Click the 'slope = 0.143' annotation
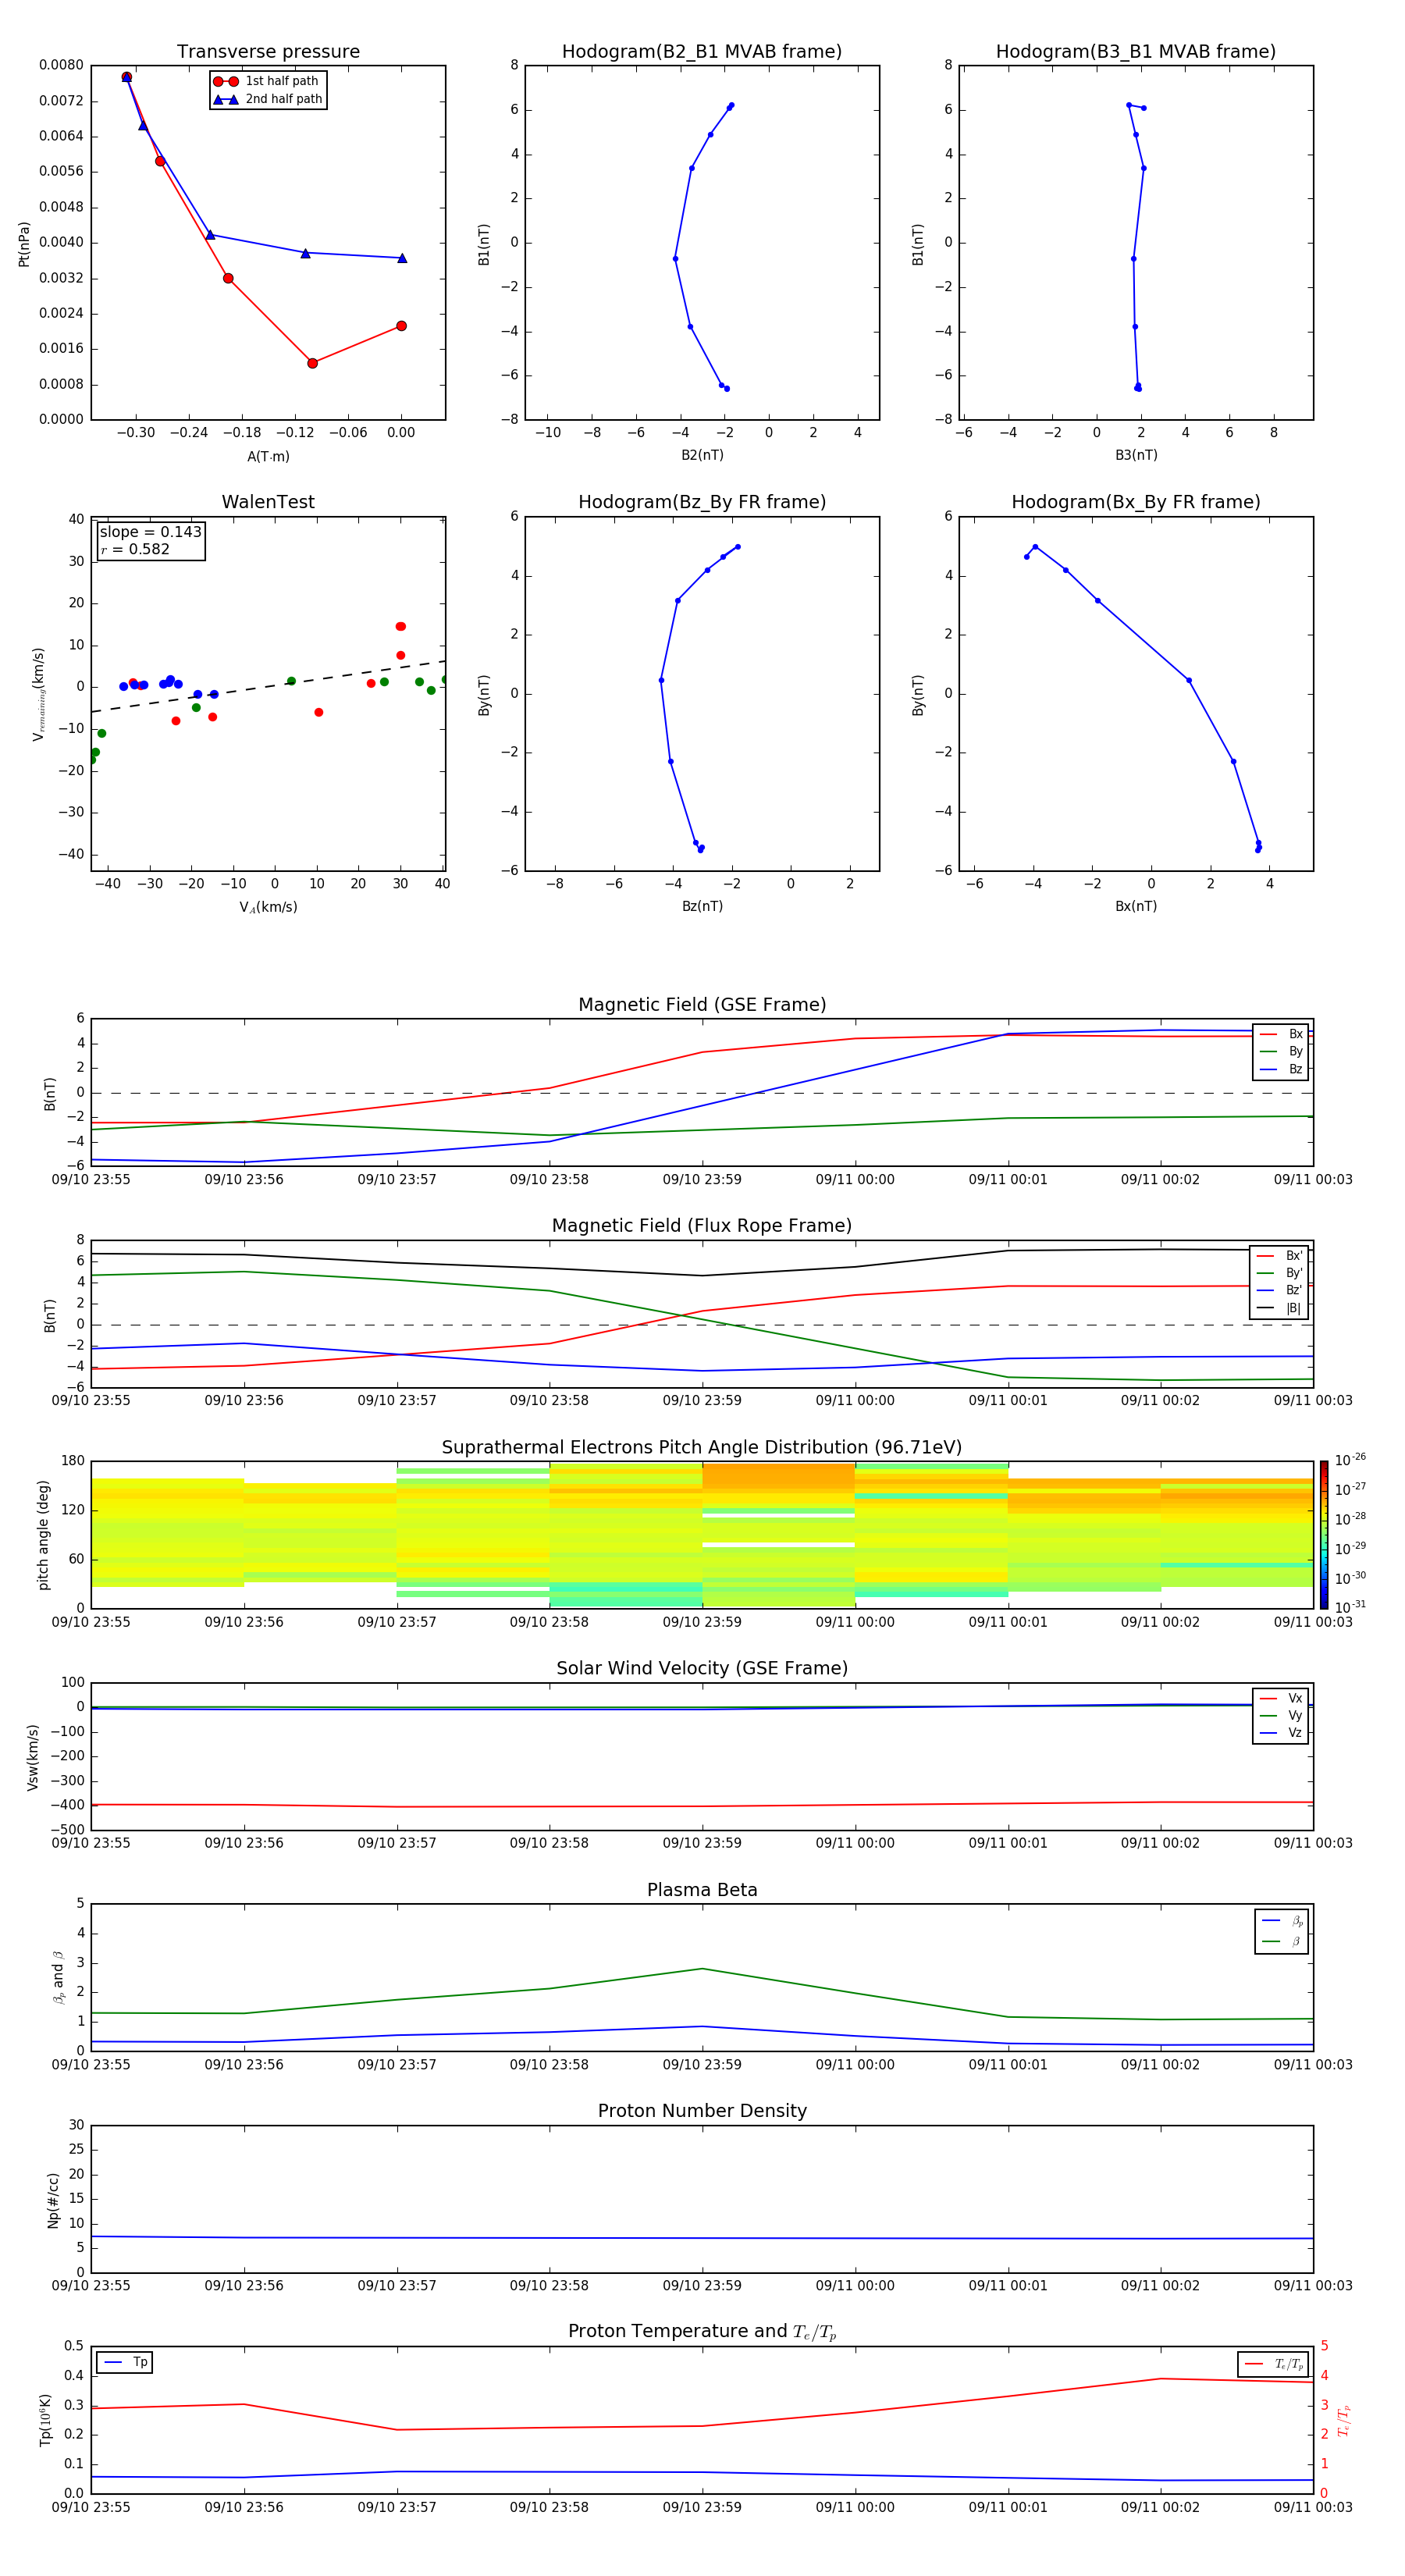Image resolution: width=1405 pixels, height=2576 pixels. pyautogui.click(x=150, y=532)
